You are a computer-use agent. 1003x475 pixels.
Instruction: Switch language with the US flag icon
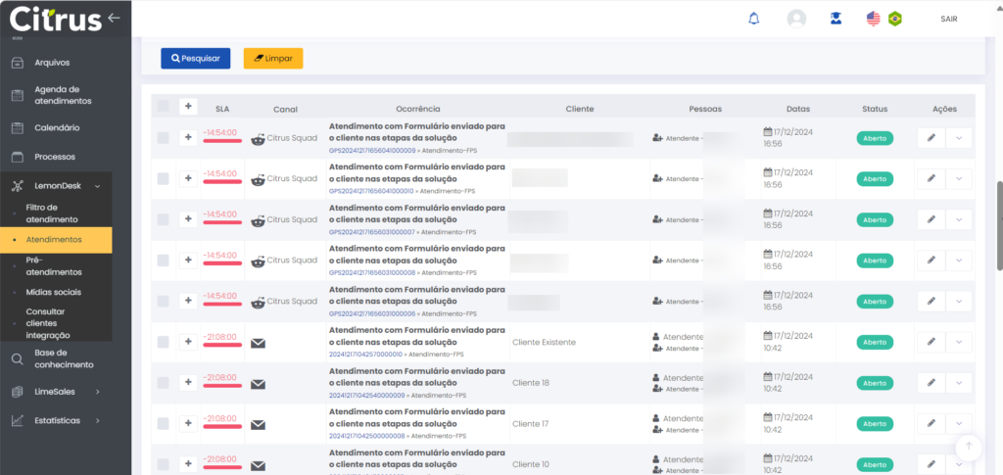pyautogui.click(x=874, y=19)
